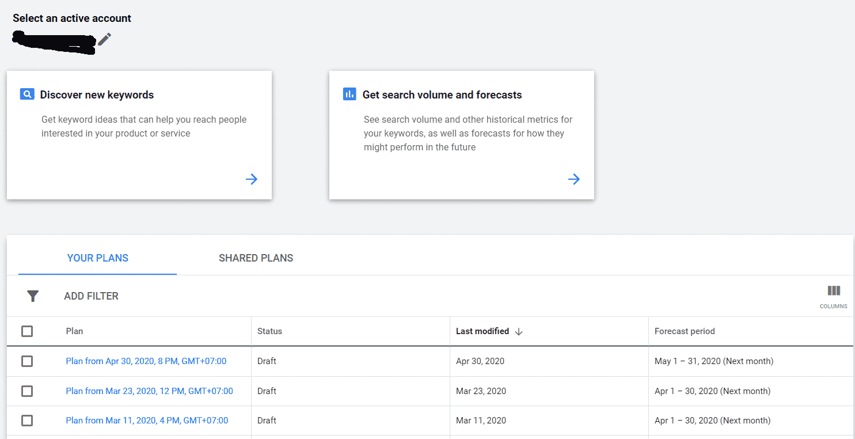Click the sort arrow next to Last modified

519,331
